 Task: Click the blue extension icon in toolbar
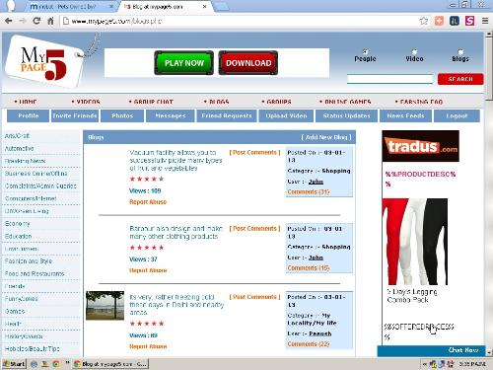455,21
